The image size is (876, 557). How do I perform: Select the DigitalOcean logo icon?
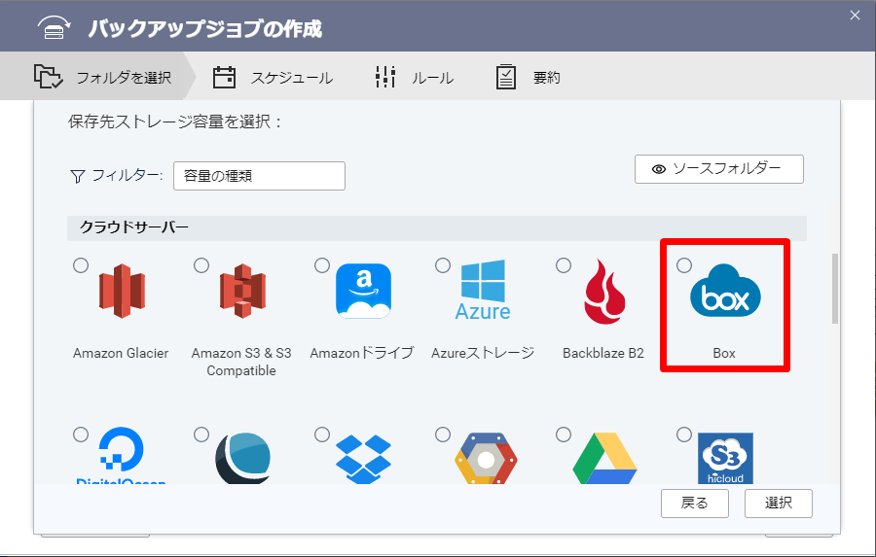coord(122,455)
